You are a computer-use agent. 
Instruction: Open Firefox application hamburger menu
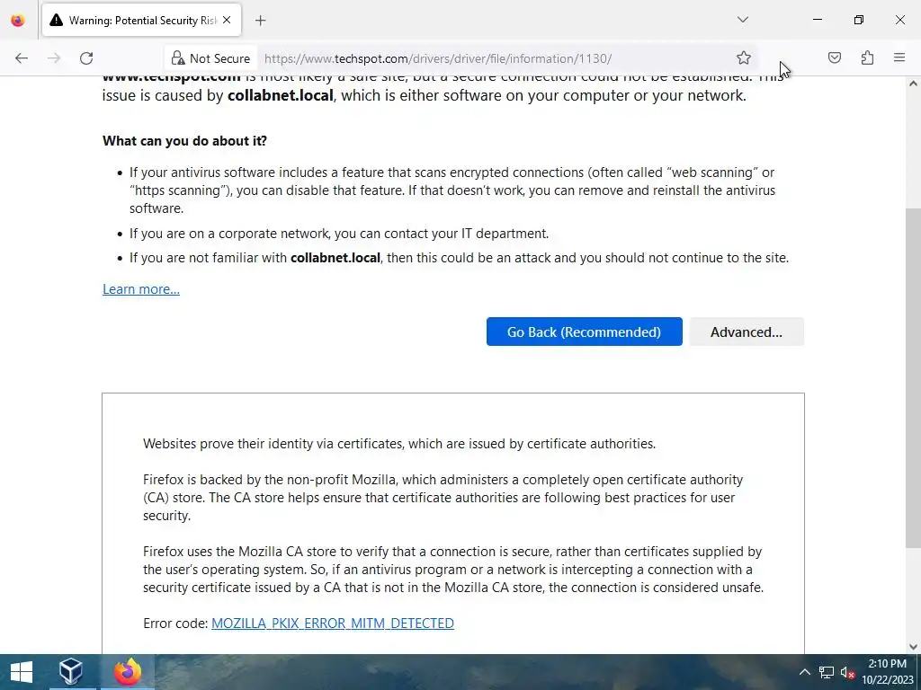pyautogui.click(x=899, y=57)
